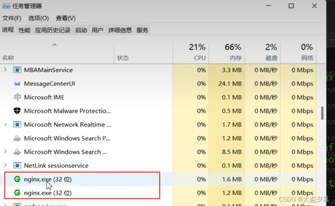
Task: Click the green icon of nginx.exe using 1.2 MB
Action: coord(17,193)
